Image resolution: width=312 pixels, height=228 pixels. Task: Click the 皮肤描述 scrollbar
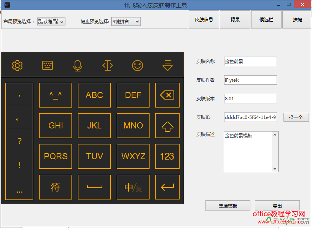(x=275, y=151)
